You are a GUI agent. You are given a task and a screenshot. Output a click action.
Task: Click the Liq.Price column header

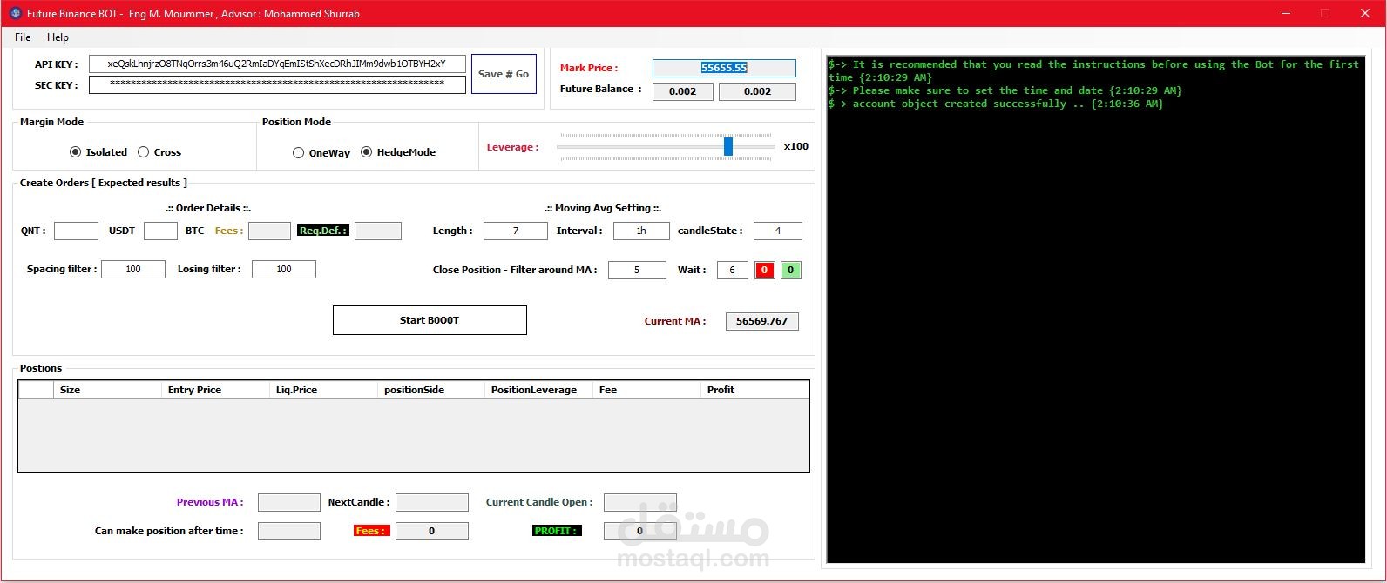(323, 390)
